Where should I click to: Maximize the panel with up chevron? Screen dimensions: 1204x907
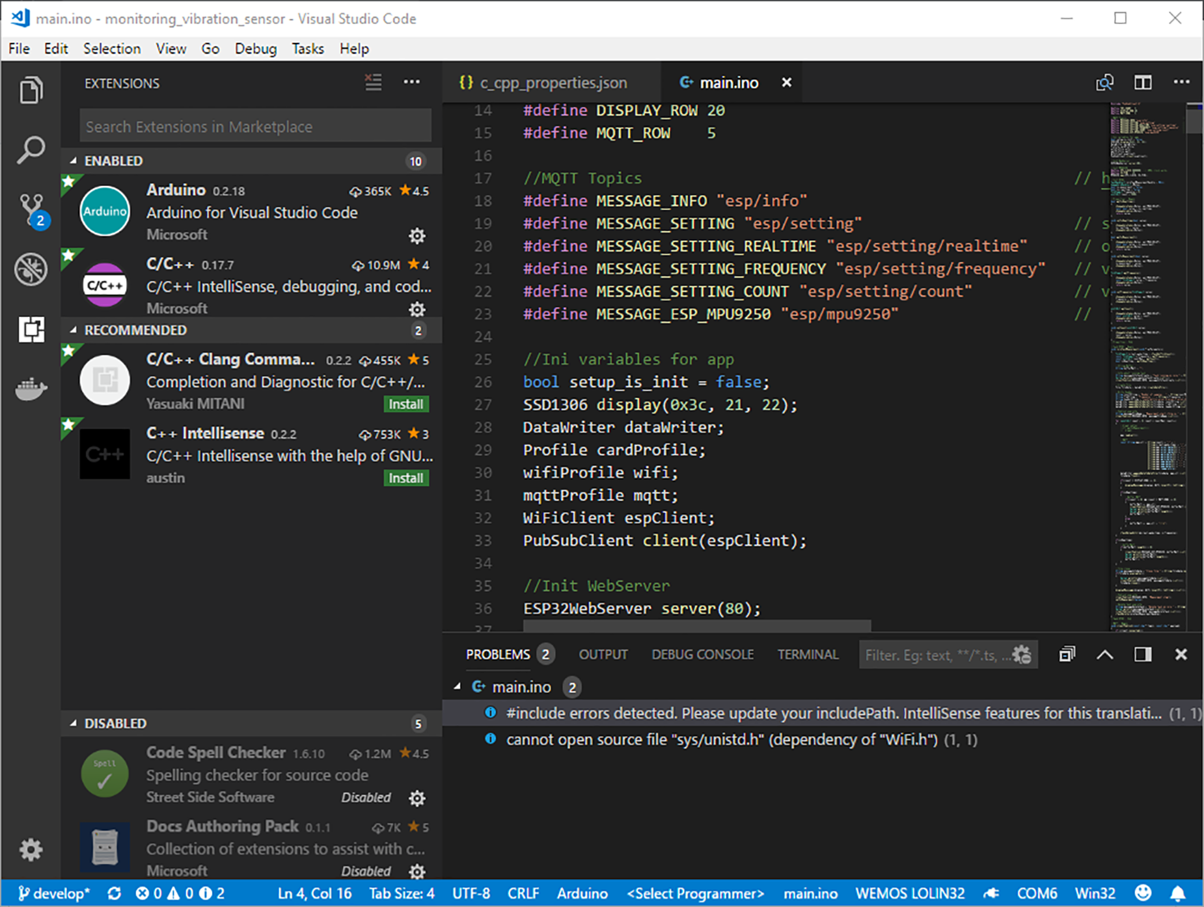[1104, 655]
